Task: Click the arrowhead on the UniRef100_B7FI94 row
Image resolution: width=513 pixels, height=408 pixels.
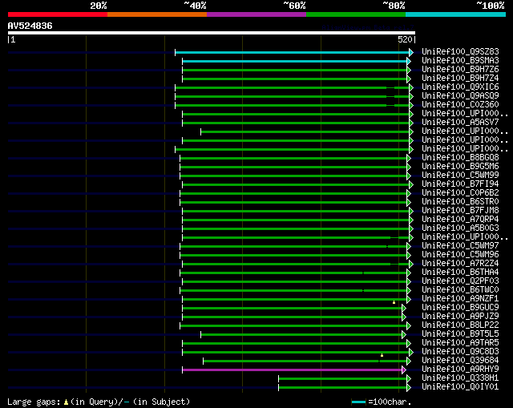Action: point(411,185)
